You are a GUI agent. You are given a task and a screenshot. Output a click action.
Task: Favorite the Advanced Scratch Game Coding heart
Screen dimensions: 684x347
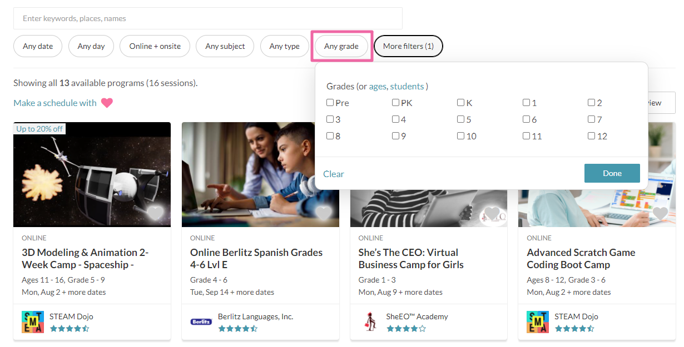(x=660, y=213)
